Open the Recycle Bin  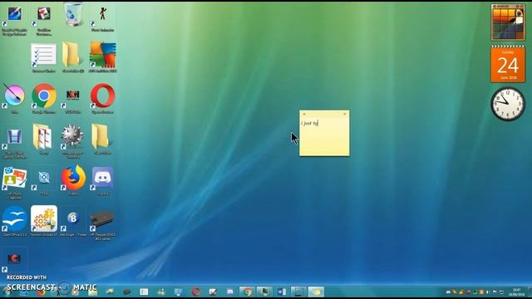pyautogui.click(x=73, y=15)
